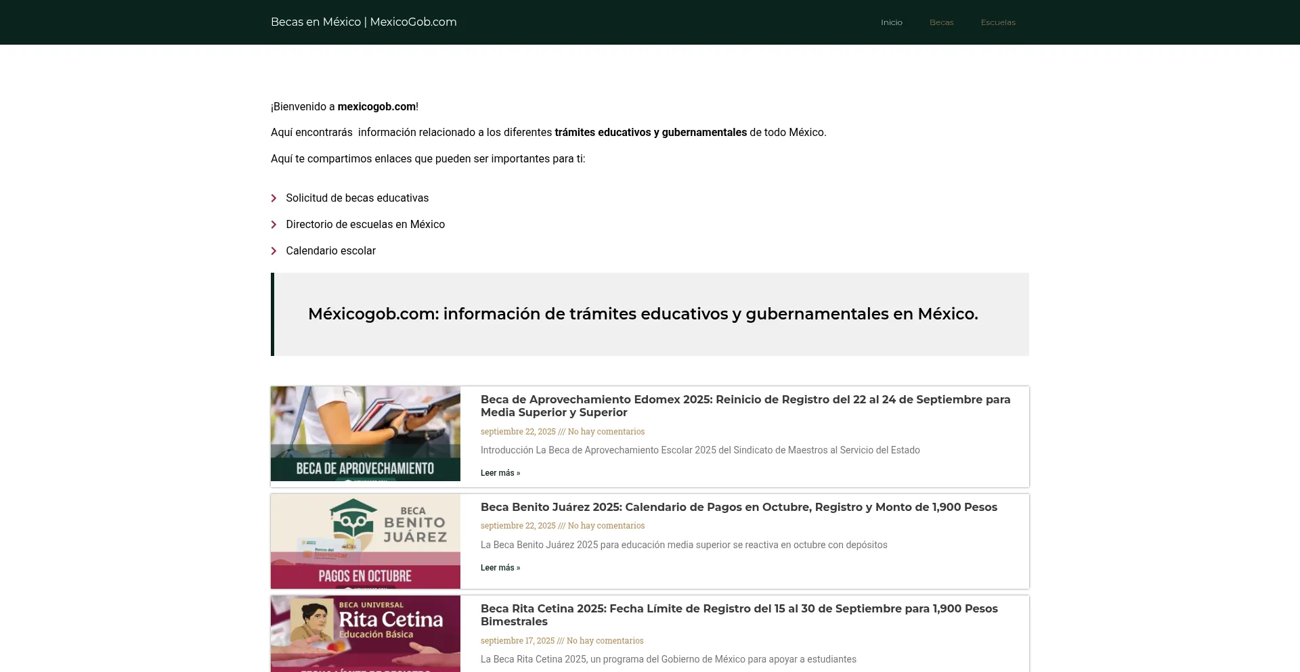The image size is (1300, 672).
Task: Open the Escuelas page
Action: click(998, 22)
